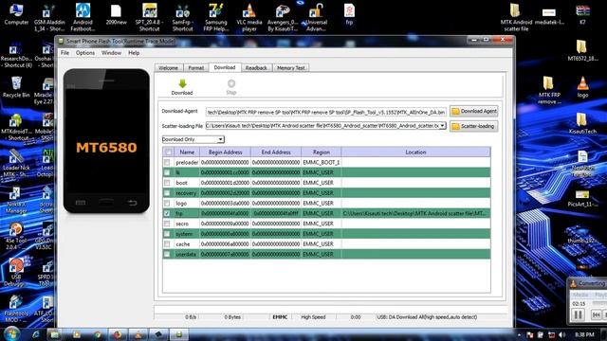
Task: Select the Recycle Bin icon
Action: [x=16, y=87]
